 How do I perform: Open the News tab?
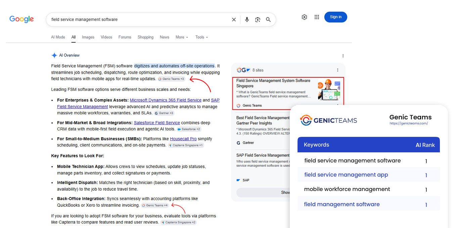pyautogui.click(x=165, y=37)
